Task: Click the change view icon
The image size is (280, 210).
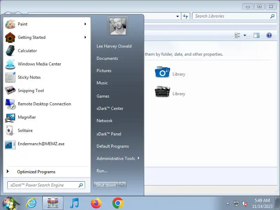Action: tap(237, 35)
